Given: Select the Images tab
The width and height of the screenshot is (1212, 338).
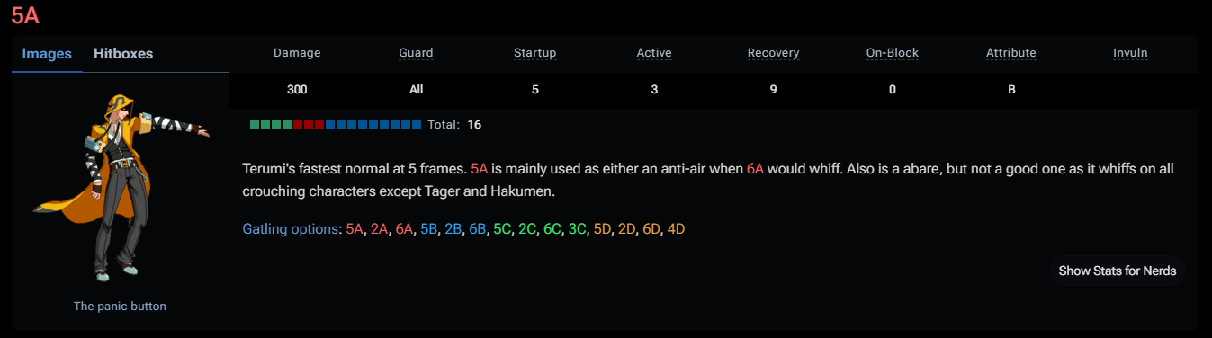Looking at the screenshot, I should tap(47, 54).
